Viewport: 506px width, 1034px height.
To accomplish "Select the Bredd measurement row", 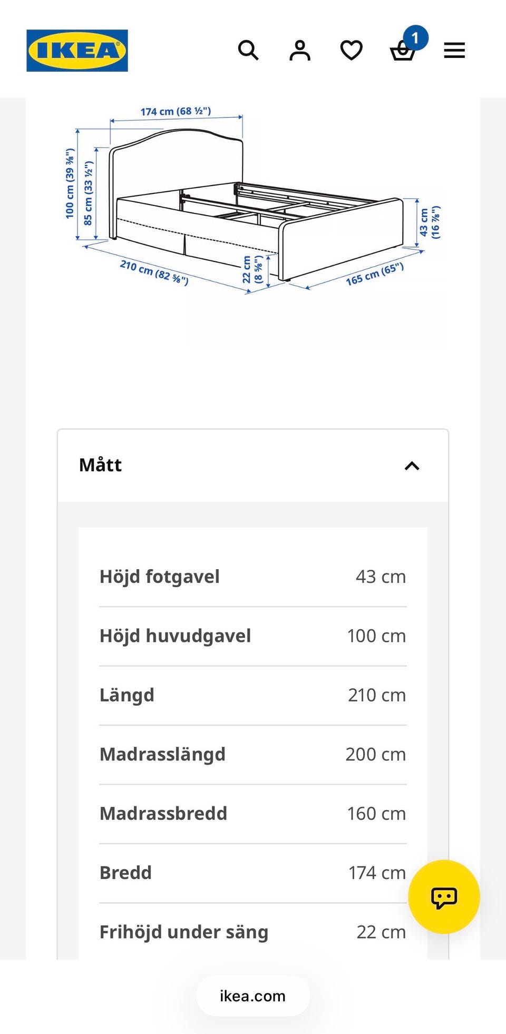I will click(253, 874).
